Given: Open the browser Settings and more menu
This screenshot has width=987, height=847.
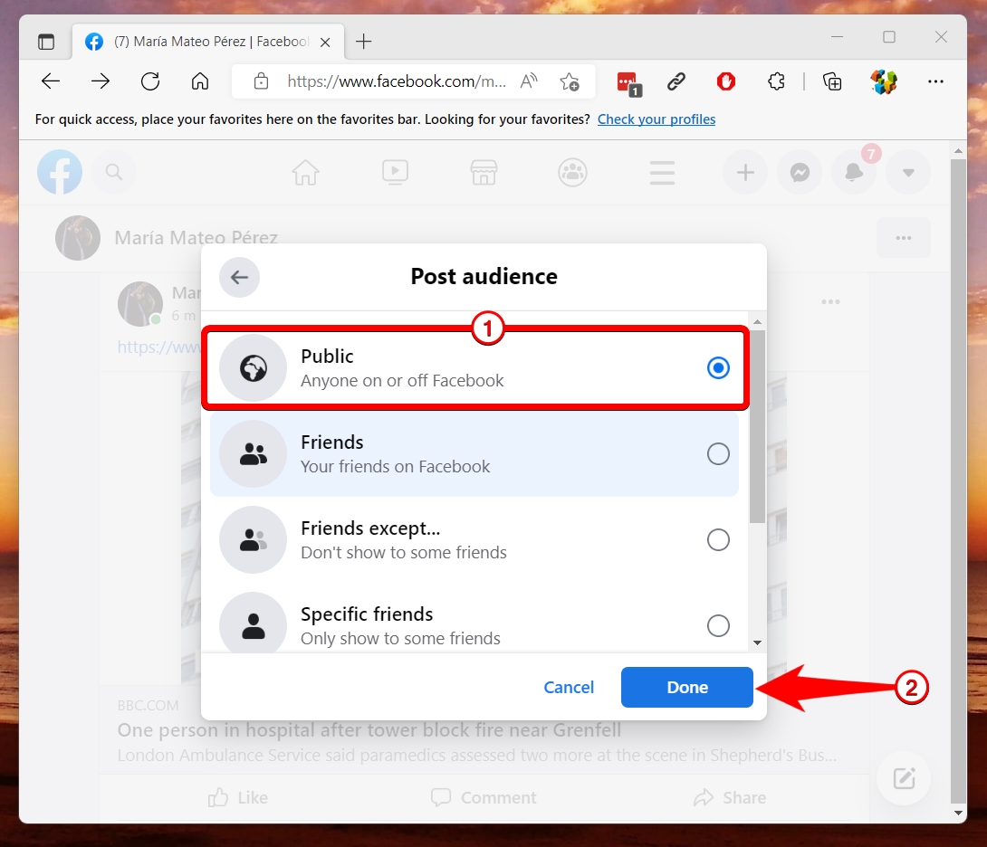Looking at the screenshot, I should pos(935,81).
